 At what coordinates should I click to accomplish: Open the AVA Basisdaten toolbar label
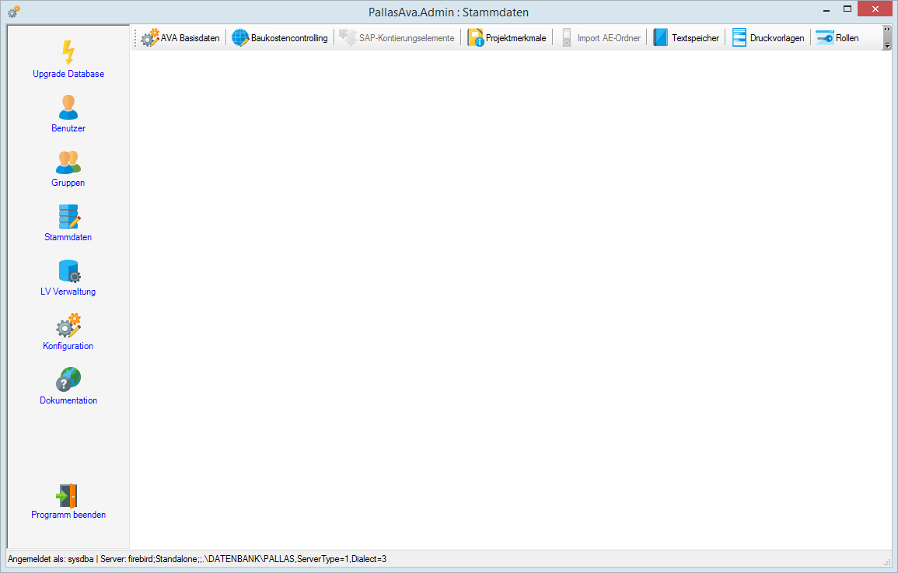(x=190, y=38)
